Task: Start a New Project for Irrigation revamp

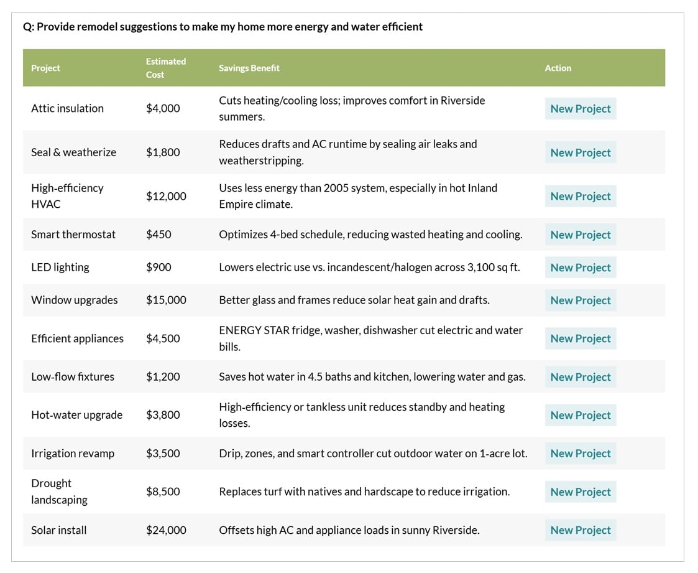Action: coord(579,453)
